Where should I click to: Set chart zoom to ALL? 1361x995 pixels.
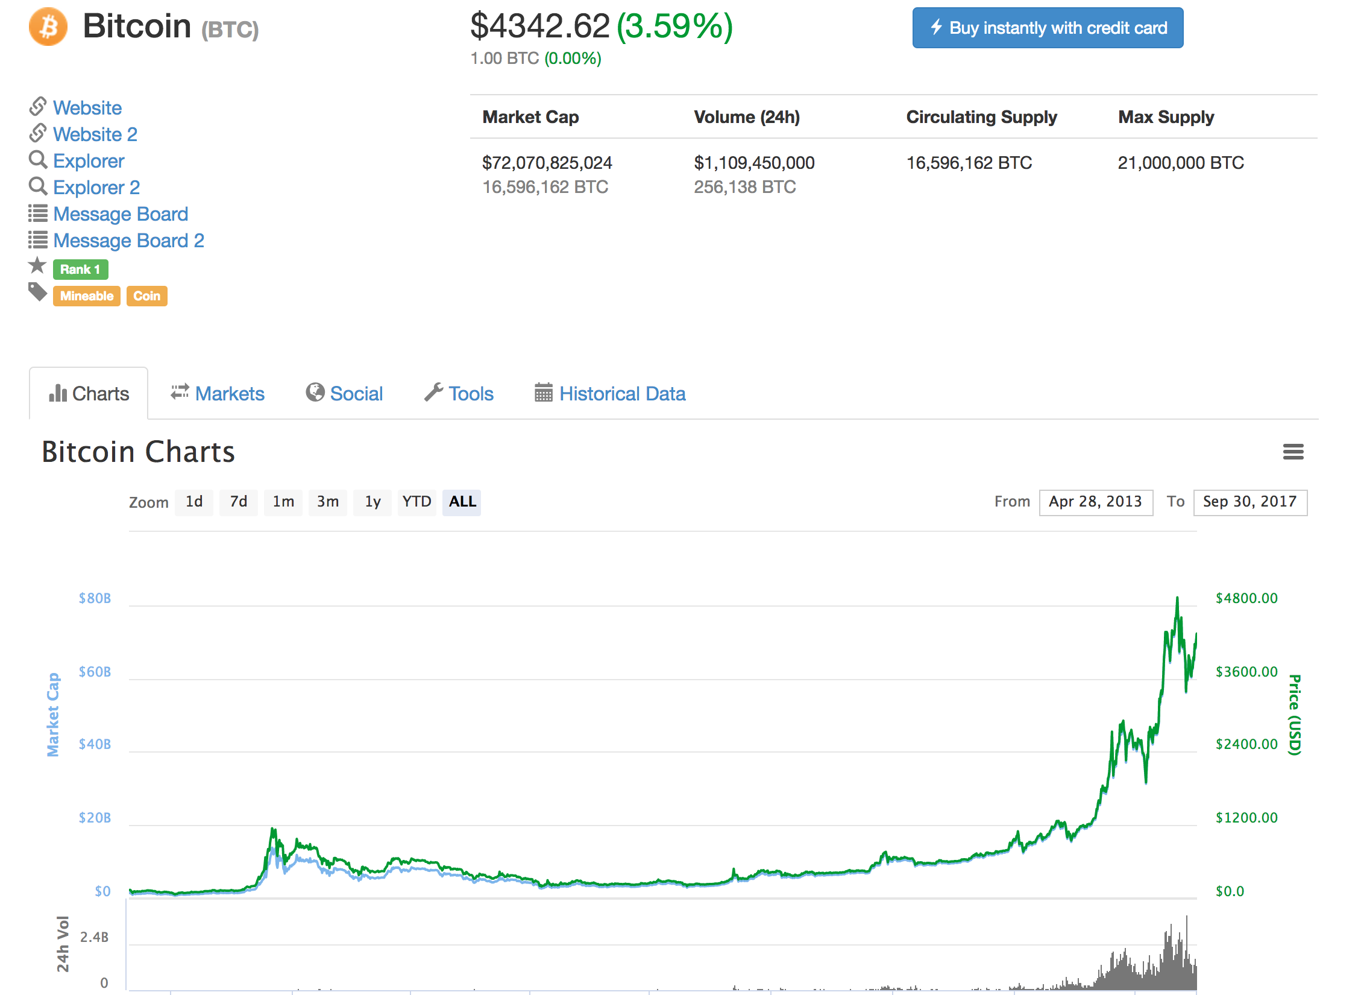tap(462, 502)
